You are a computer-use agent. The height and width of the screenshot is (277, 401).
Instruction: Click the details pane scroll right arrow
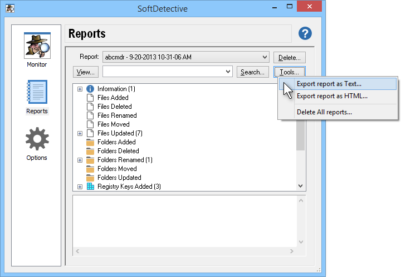point(291,251)
